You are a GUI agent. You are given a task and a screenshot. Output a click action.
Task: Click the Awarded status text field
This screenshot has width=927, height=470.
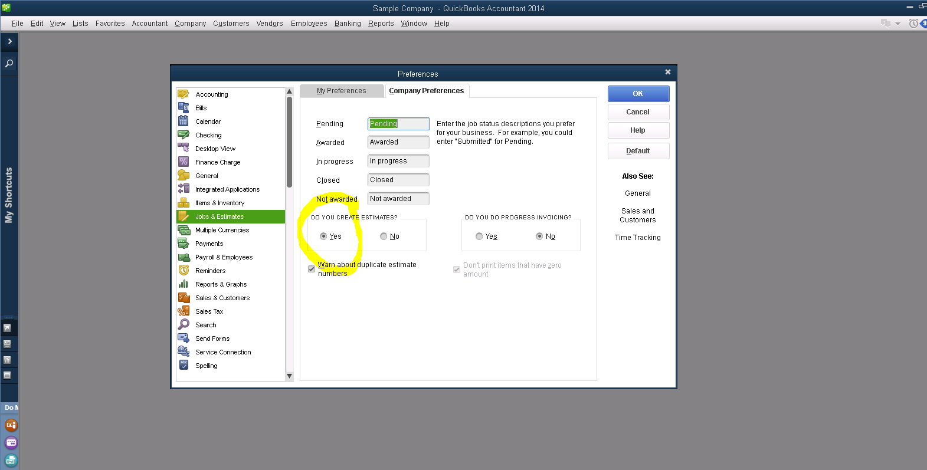[x=398, y=142]
